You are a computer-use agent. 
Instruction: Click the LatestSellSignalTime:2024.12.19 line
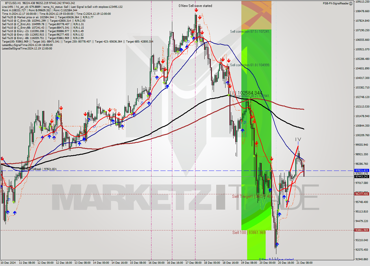[x=27, y=49]
